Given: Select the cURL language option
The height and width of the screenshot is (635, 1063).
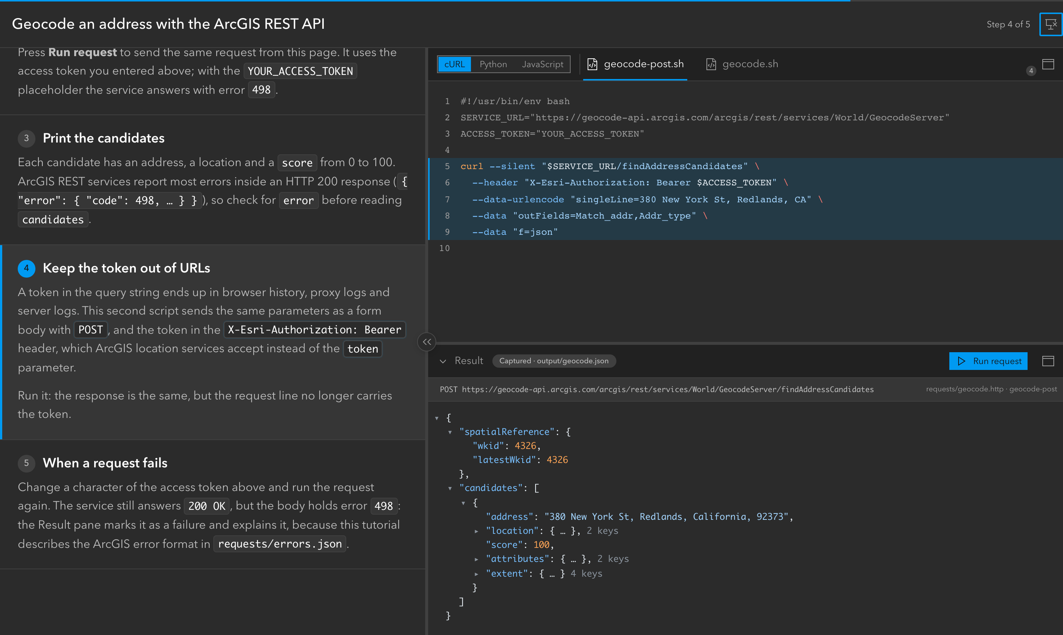Looking at the screenshot, I should click(x=454, y=64).
